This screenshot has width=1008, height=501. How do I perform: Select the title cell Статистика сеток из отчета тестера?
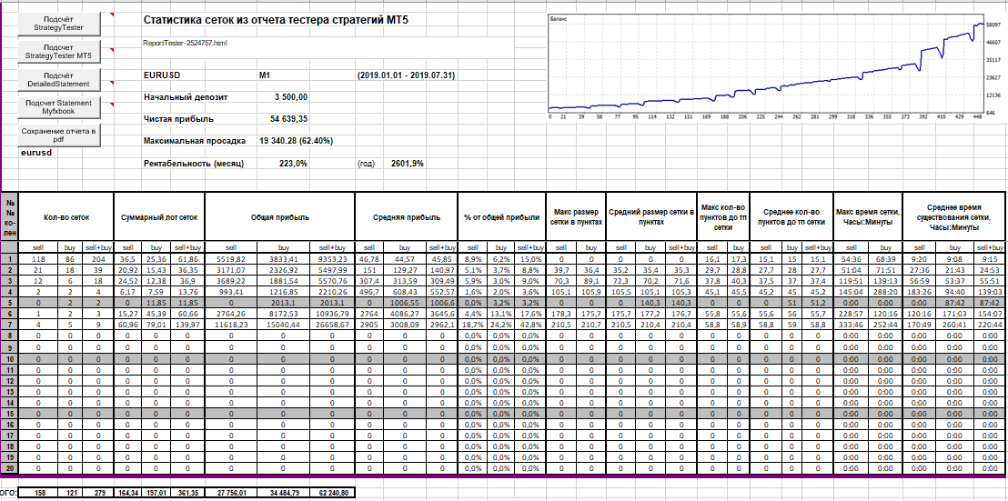coord(275,20)
